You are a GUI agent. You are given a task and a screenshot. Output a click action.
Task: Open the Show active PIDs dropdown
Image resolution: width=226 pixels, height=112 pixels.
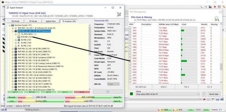[168, 94]
